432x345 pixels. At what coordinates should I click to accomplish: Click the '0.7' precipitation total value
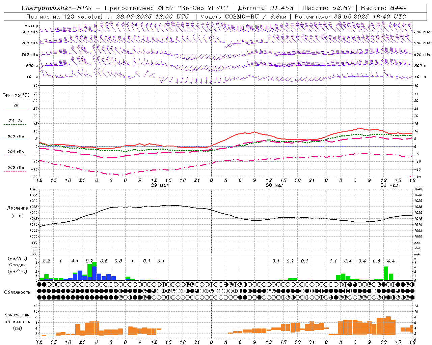coord(290,261)
